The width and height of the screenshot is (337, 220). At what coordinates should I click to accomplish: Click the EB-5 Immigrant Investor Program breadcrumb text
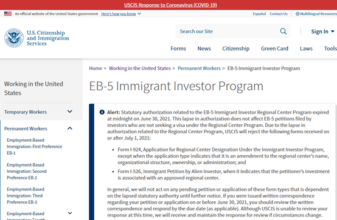264,68
